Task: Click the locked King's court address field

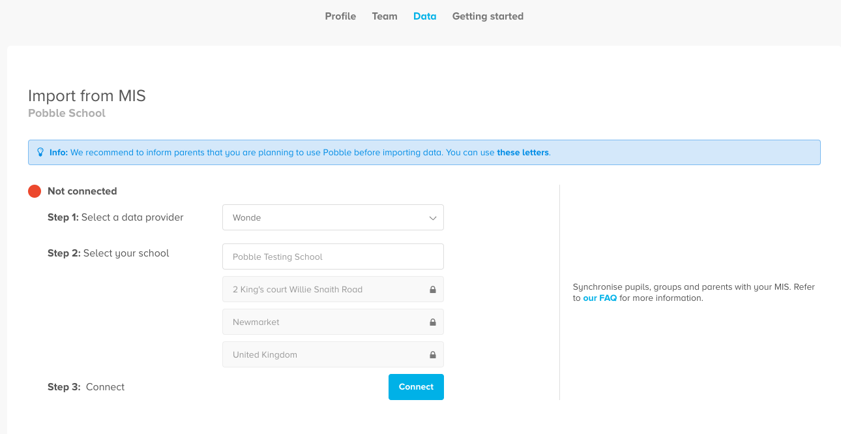Action: [333, 289]
